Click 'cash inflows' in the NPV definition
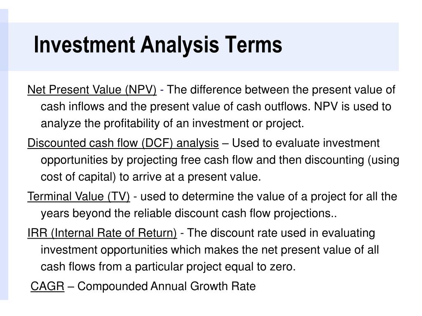 73,107
